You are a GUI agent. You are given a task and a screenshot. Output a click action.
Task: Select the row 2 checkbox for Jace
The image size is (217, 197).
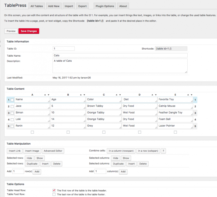tap(12, 106)
